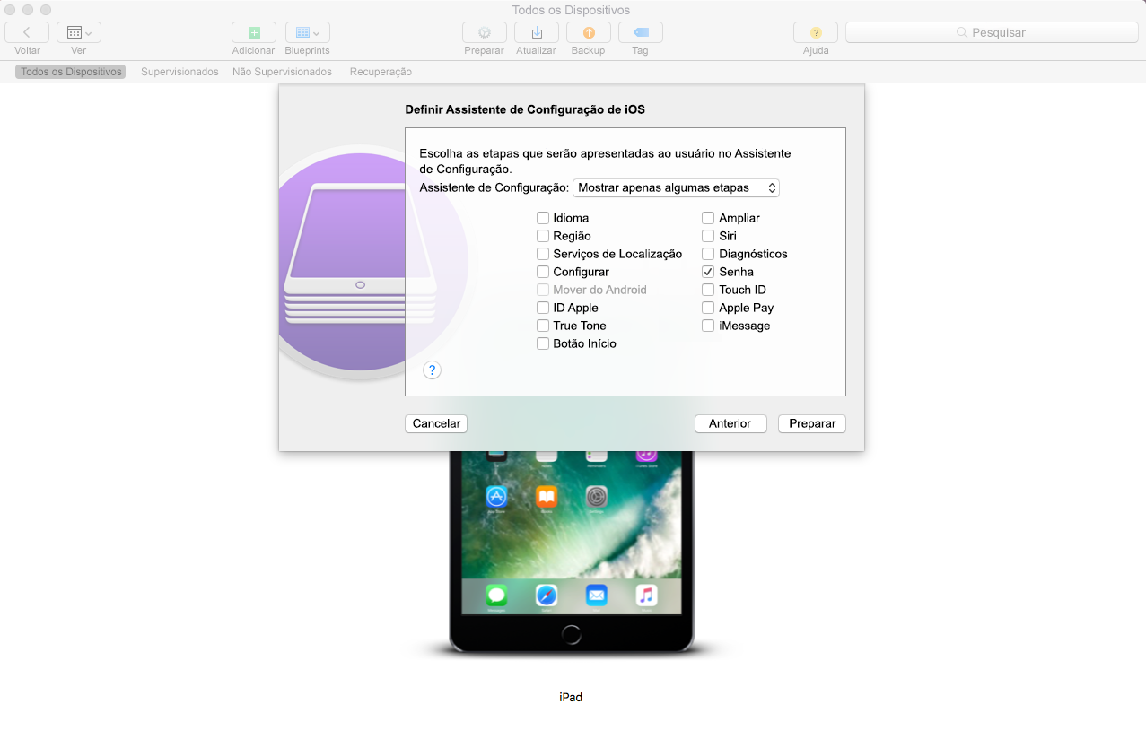Check the Configurar checkbox
This screenshot has width=1146, height=739.
pos(543,272)
